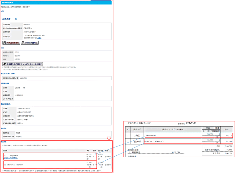Click the 48時間以内に出荷 shipping schedule text
Screen dimensions: 235x173
click(39, 36)
